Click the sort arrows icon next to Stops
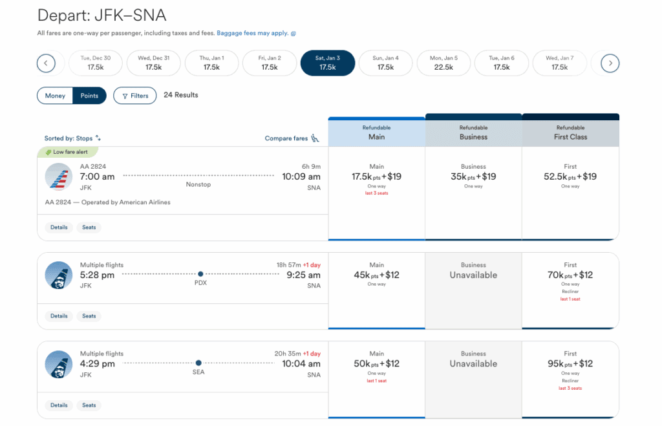662x426 pixels. 98,138
